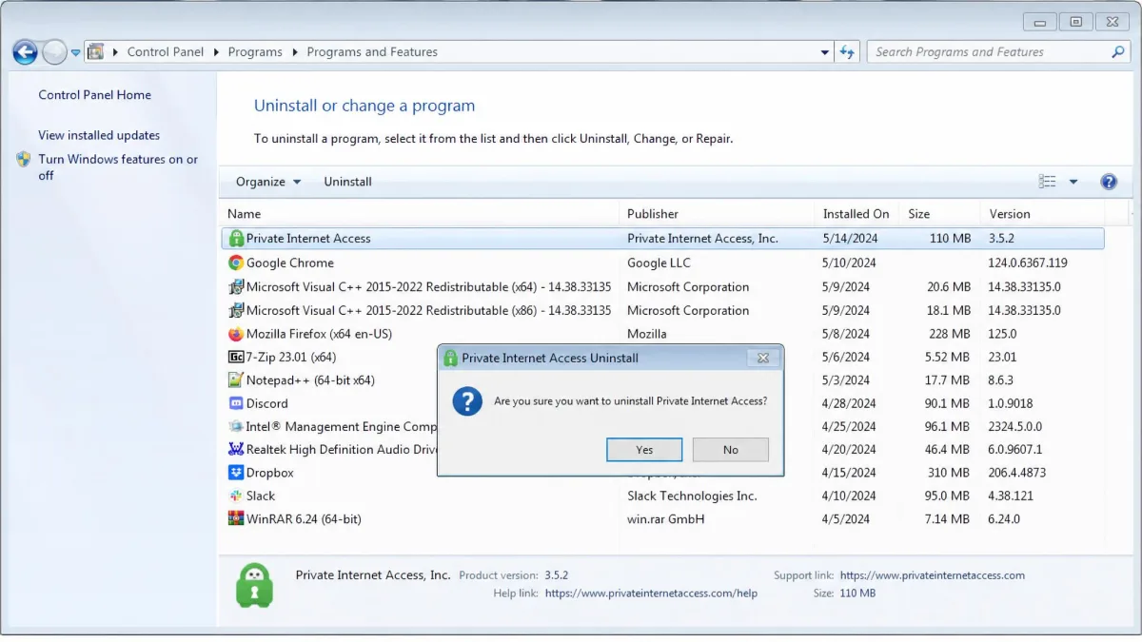Viewport: 1142px width, 642px height.
Task: Open the recent pages dropdown arrow
Action: (x=76, y=53)
